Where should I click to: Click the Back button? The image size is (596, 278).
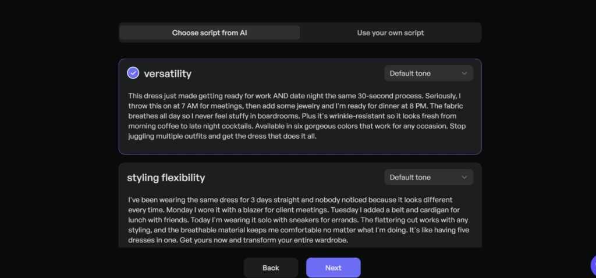[271, 268]
